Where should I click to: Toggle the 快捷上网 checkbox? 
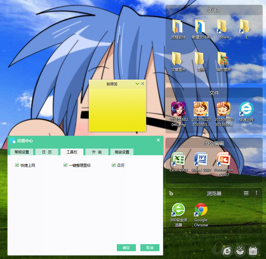[x=17, y=165]
